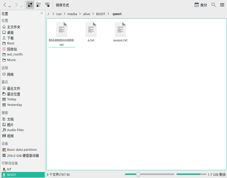Open the 回收站 (trash) from sidebar
227x178 pixels.
coord(12,49)
